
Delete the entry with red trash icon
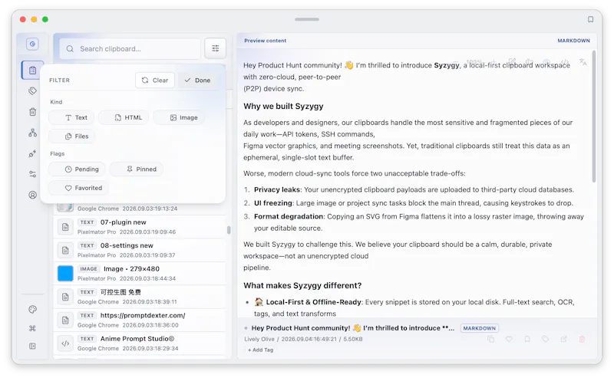(x=582, y=339)
